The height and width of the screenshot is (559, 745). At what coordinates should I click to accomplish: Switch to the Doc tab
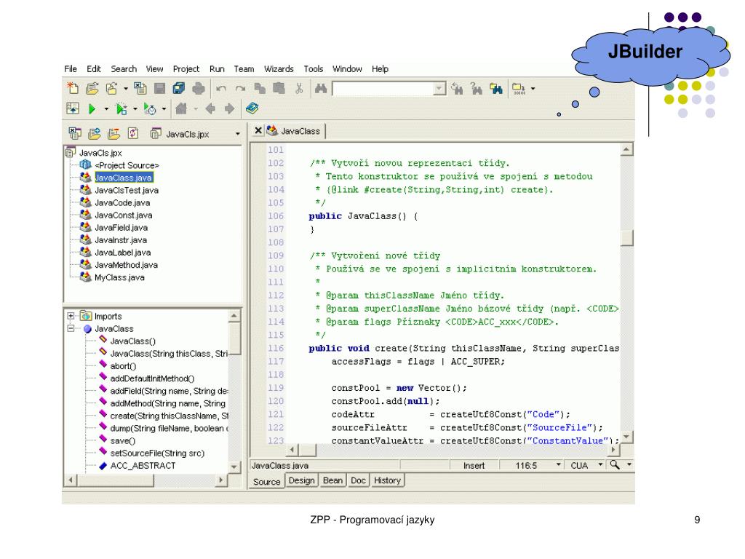358,480
